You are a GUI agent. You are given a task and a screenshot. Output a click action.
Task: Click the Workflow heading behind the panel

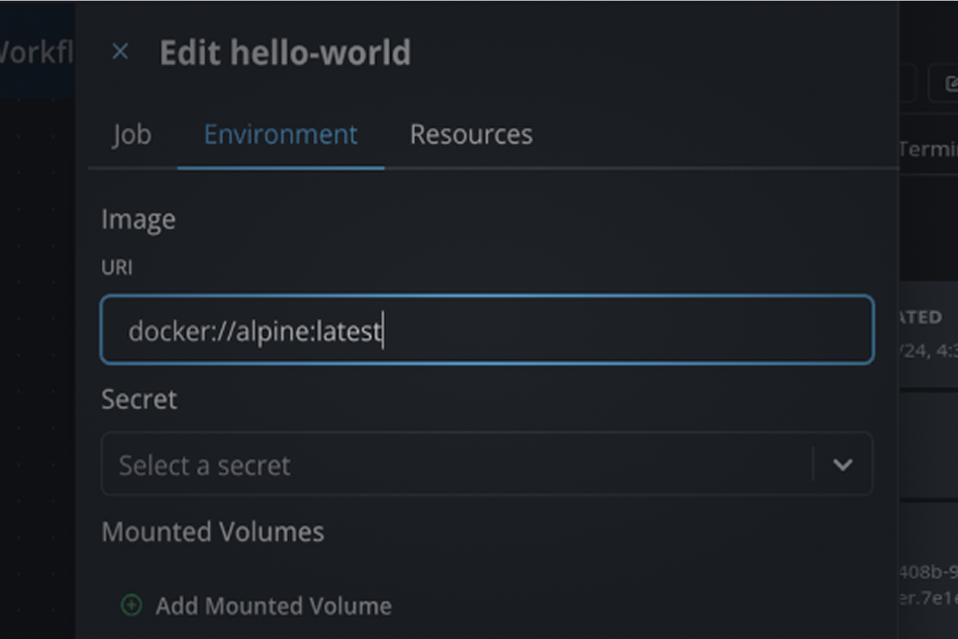pos(36,52)
